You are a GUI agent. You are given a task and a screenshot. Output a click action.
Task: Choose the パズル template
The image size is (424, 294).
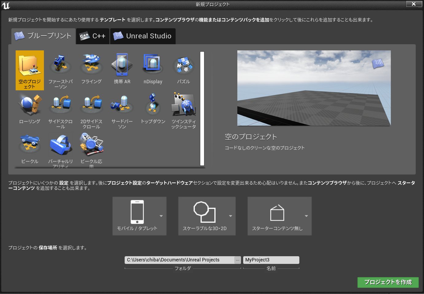(183, 68)
